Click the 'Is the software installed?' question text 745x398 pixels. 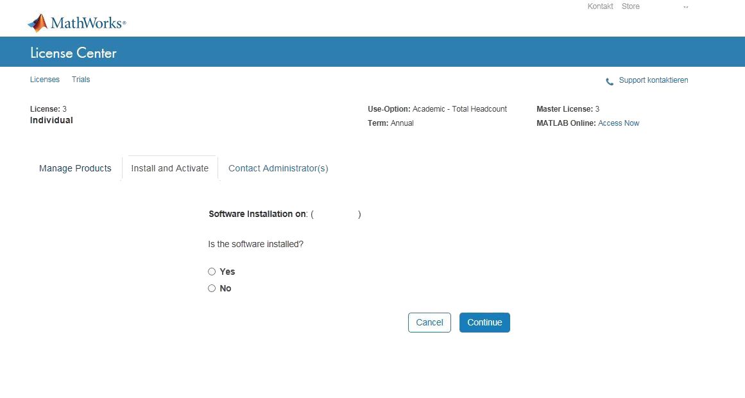(x=255, y=245)
